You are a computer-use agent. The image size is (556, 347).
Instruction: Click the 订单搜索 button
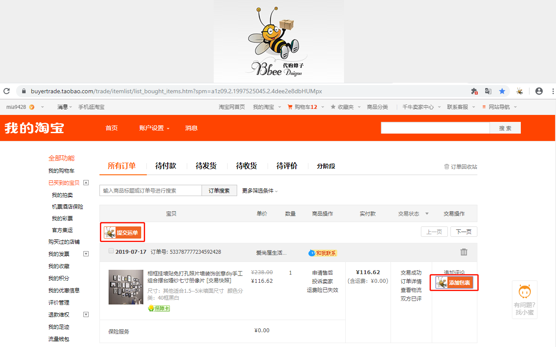[219, 191]
